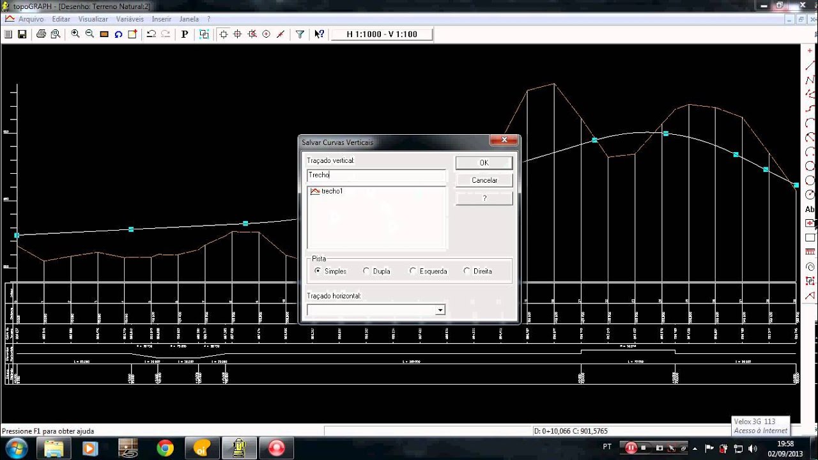Click the Traçado vertical name input field
This screenshot has width=818, height=460.
click(376, 174)
